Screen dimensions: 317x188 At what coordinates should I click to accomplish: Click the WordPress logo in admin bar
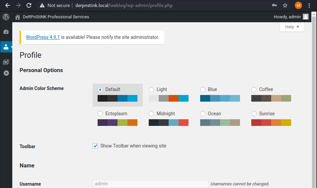point(6,17)
